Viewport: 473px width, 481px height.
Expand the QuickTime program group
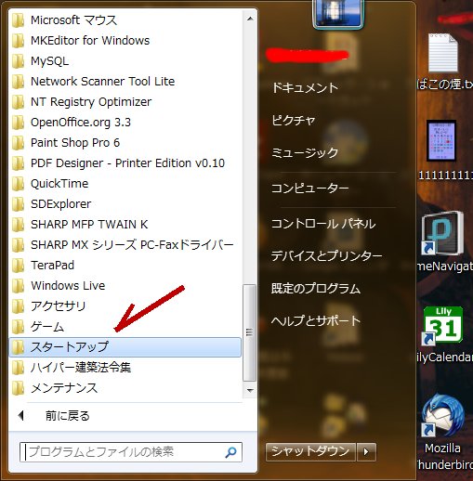click(x=125, y=184)
